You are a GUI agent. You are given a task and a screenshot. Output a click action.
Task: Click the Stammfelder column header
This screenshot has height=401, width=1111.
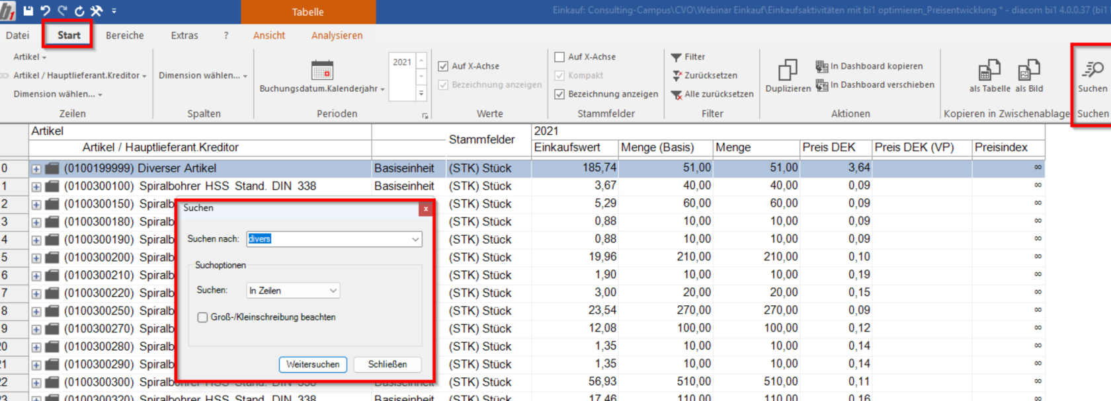pyautogui.click(x=482, y=139)
